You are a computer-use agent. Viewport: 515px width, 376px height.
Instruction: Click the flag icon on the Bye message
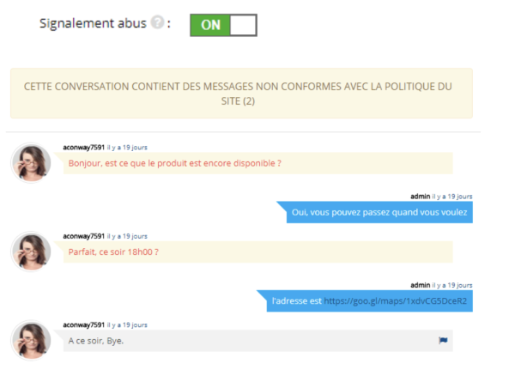pyautogui.click(x=443, y=341)
